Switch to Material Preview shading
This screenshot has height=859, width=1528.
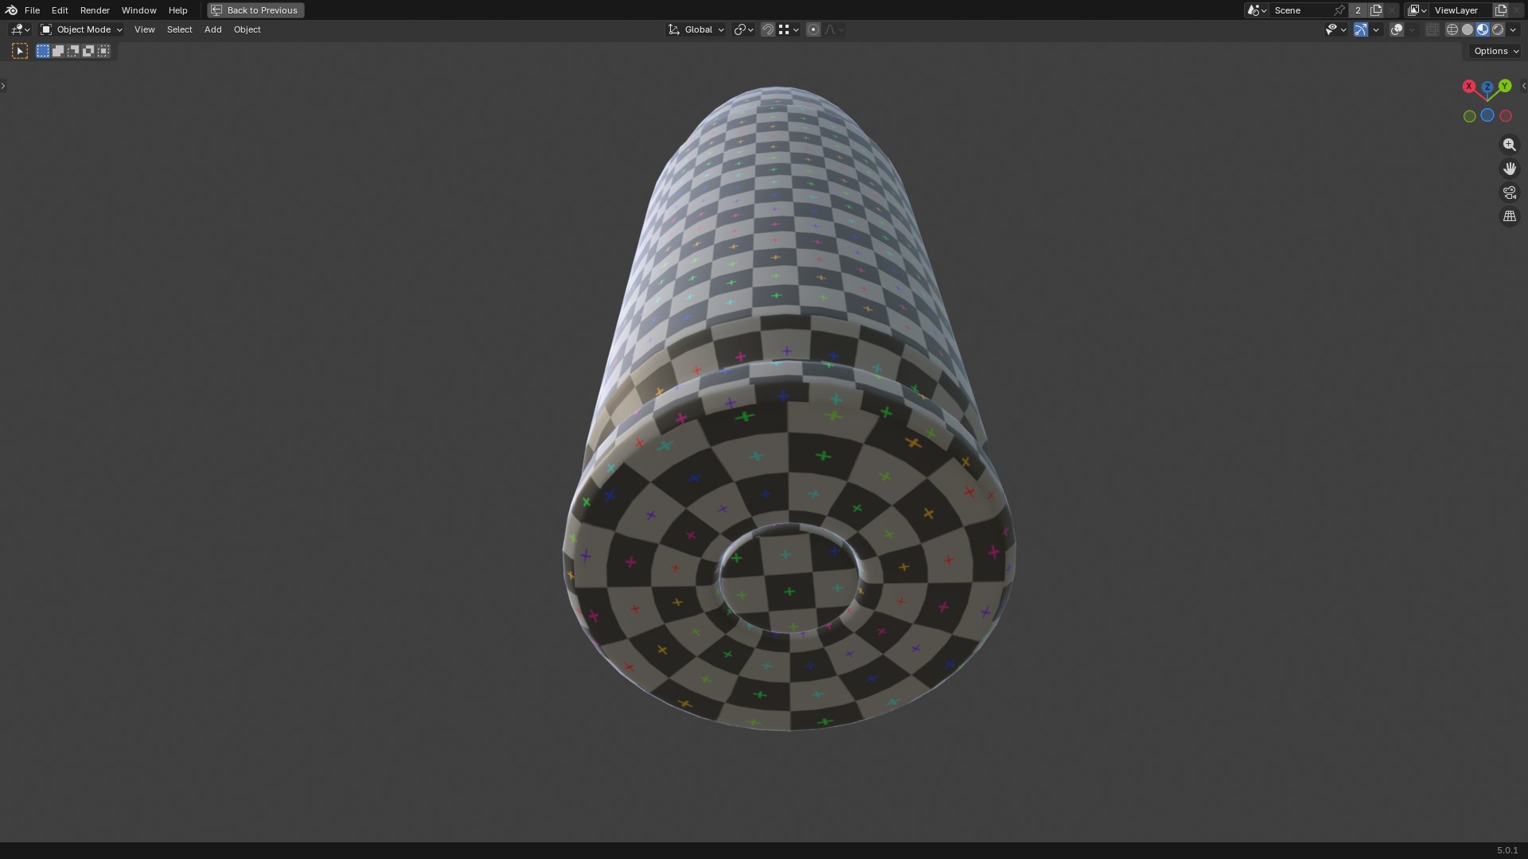coord(1483,29)
